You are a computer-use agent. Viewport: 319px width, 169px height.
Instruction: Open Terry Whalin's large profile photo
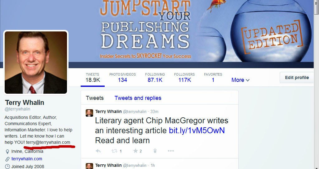[36, 63]
